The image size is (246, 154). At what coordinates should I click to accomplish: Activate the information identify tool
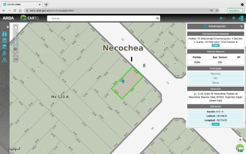tap(16, 43)
